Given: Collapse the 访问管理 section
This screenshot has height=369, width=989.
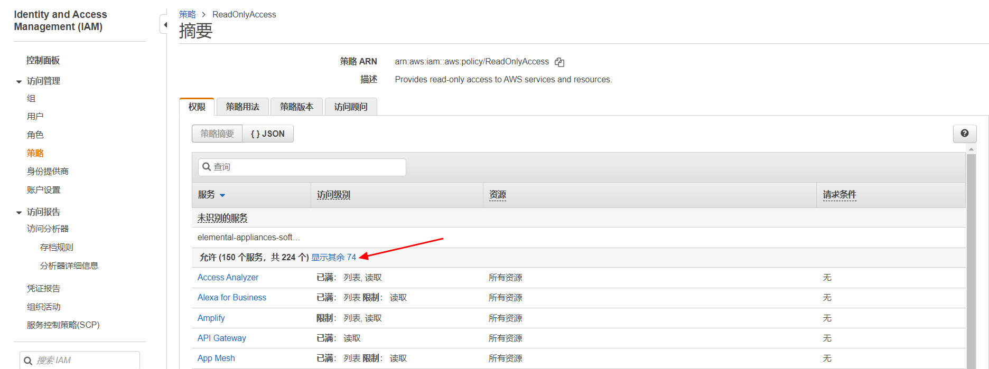Looking at the screenshot, I should pos(19,81).
